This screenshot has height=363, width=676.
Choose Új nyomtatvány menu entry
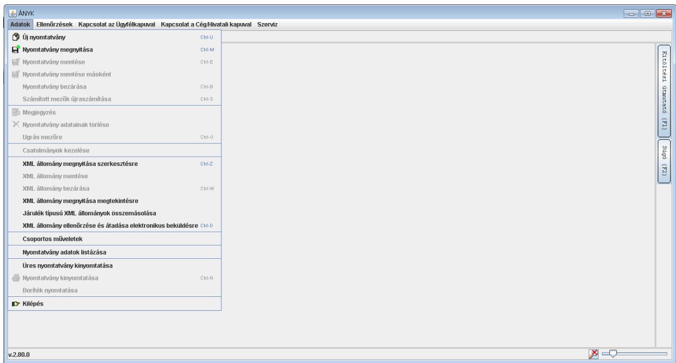[x=115, y=37]
